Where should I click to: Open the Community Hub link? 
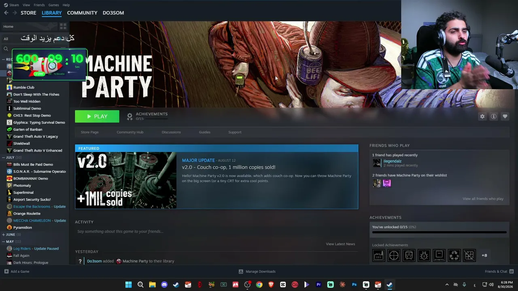coord(130,132)
